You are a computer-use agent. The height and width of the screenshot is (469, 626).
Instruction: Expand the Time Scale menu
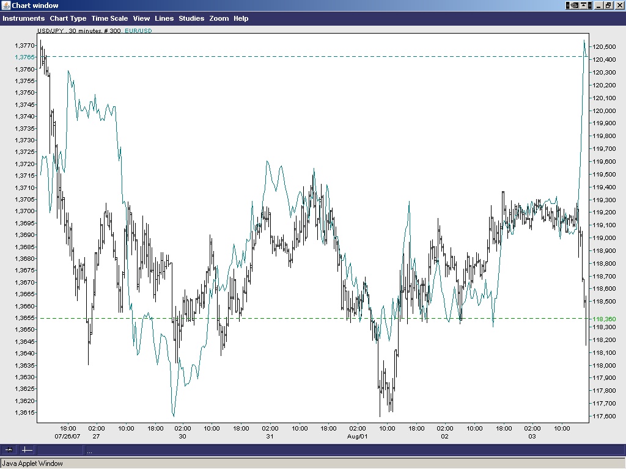(109, 18)
